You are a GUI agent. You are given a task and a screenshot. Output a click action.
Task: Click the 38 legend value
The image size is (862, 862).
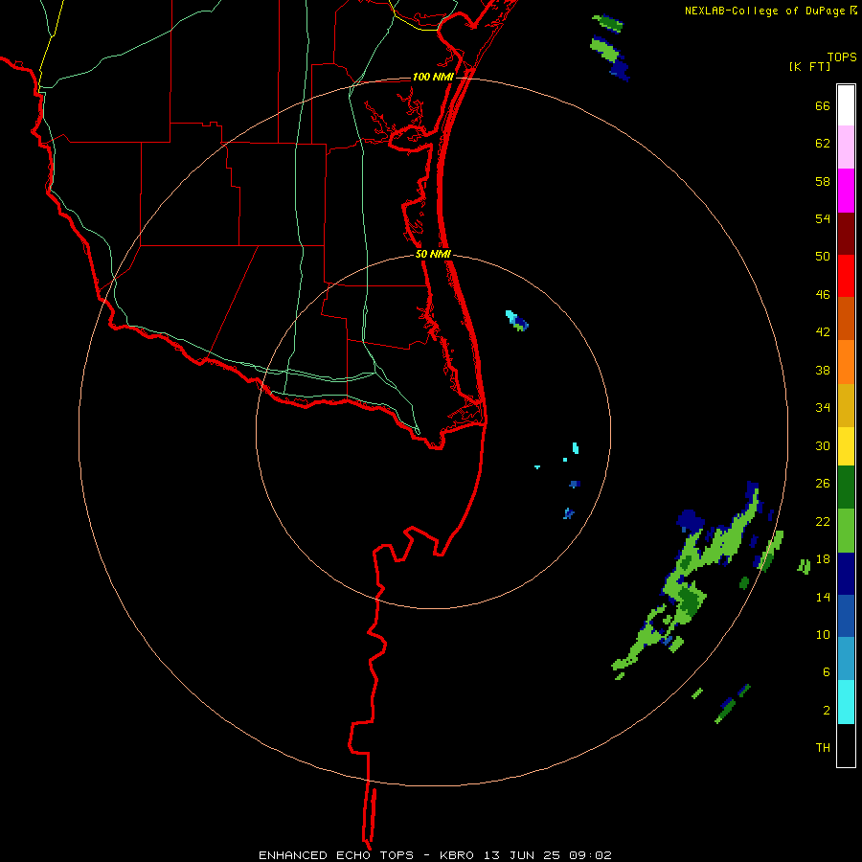(x=823, y=370)
